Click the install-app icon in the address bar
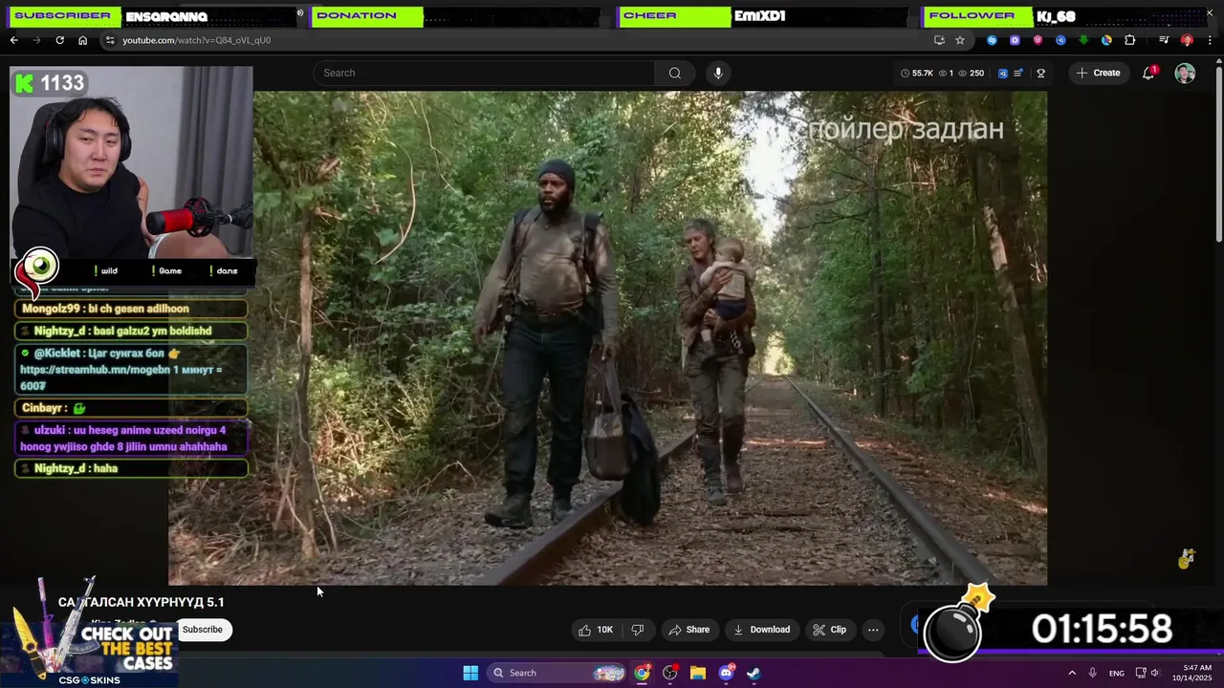This screenshot has width=1224, height=688. (939, 40)
